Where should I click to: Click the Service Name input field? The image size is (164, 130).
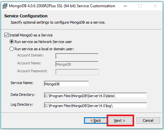coord(67,84)
